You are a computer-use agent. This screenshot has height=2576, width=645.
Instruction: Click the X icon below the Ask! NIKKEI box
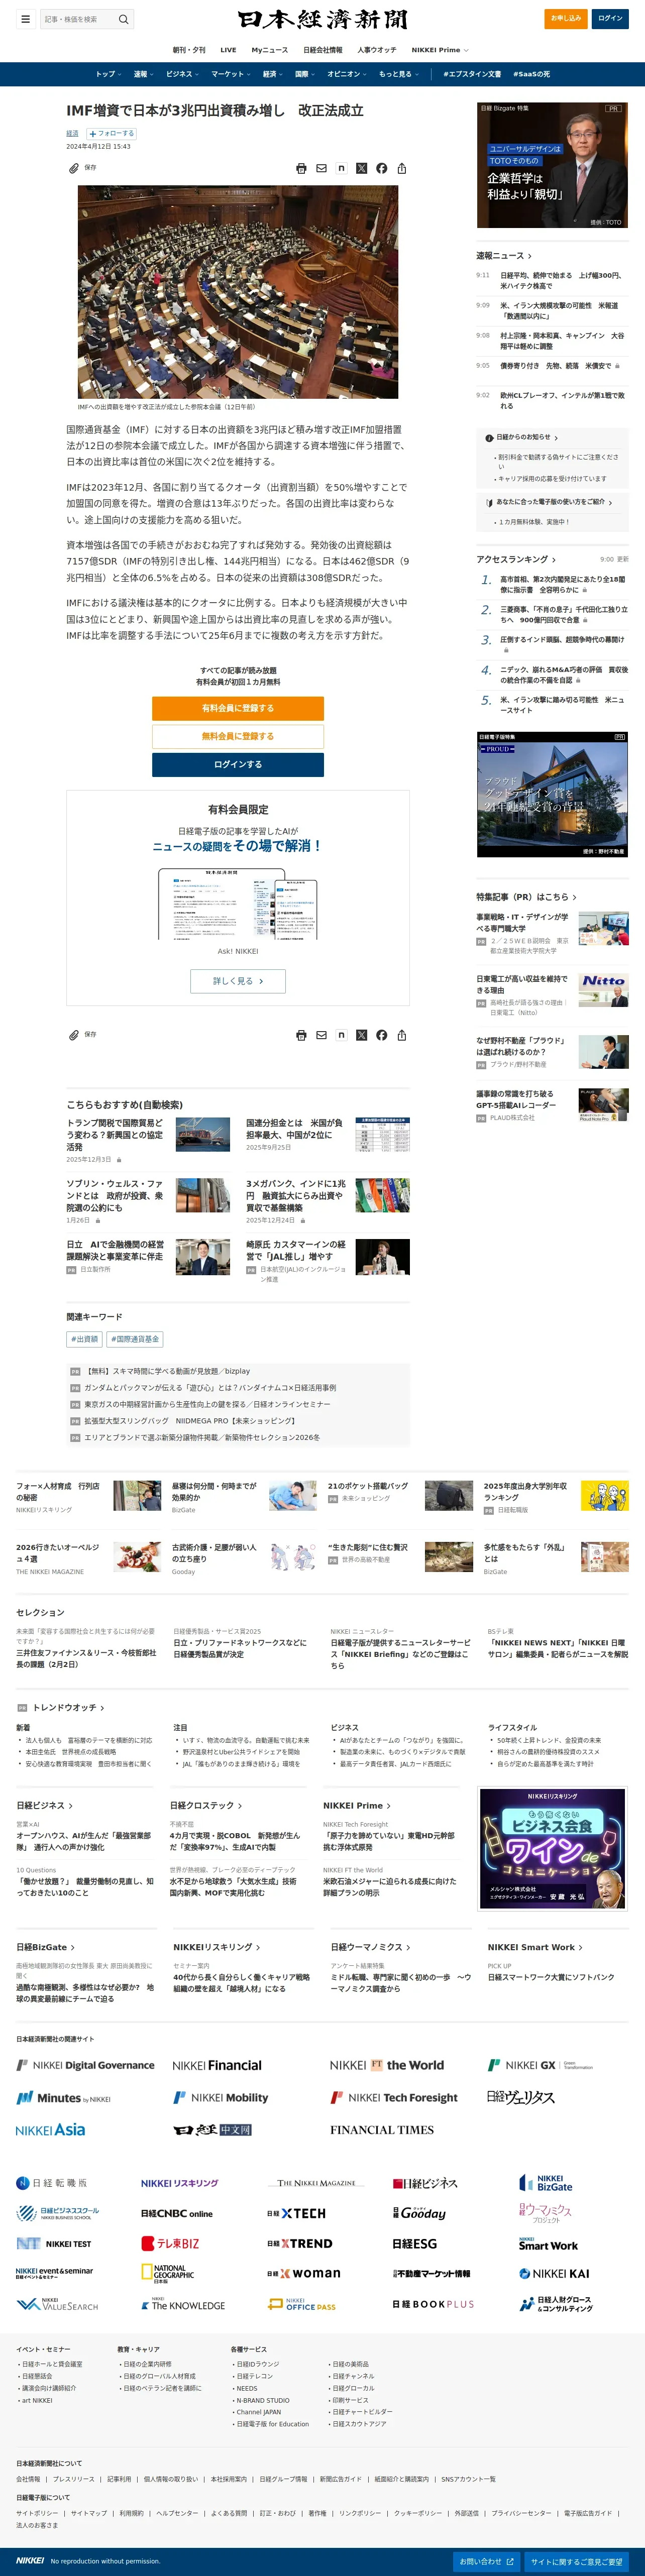pos(361,1035)
